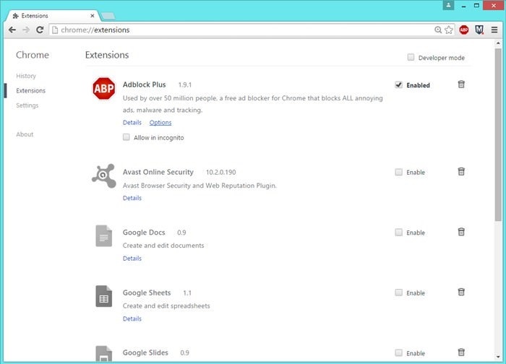Click the Adblock Plus toolbar icon
506x364 pixels.
click(x=464, y=30)
